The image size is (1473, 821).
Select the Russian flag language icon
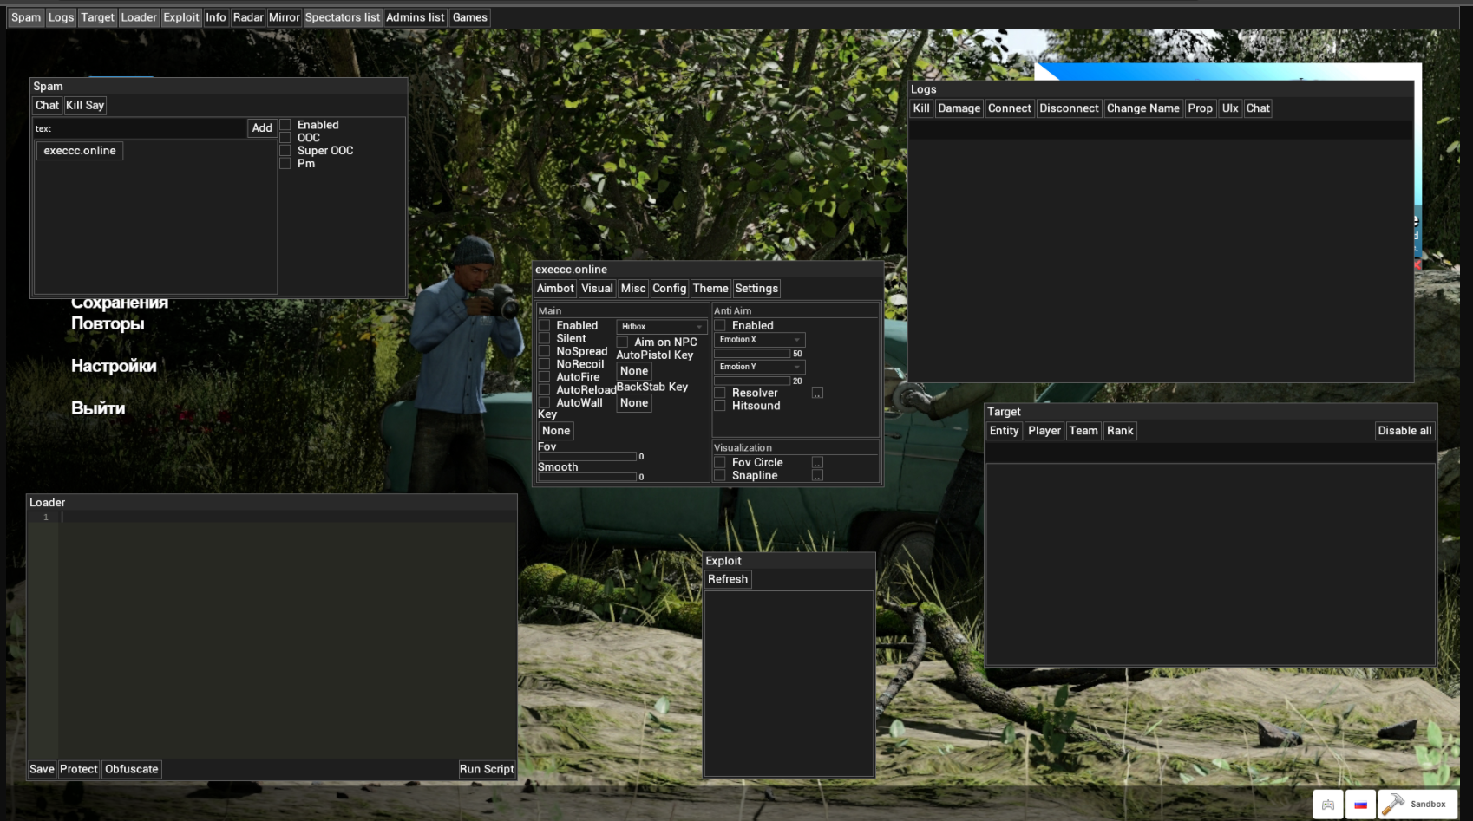[1359, 805]
